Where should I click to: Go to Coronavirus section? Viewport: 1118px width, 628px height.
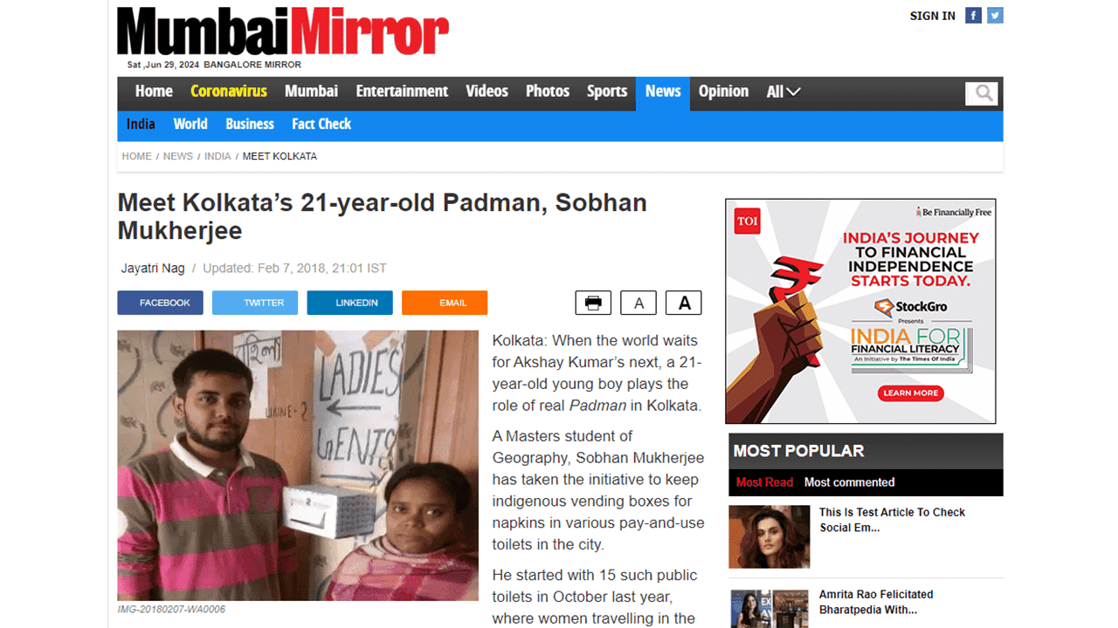point(229,92)
